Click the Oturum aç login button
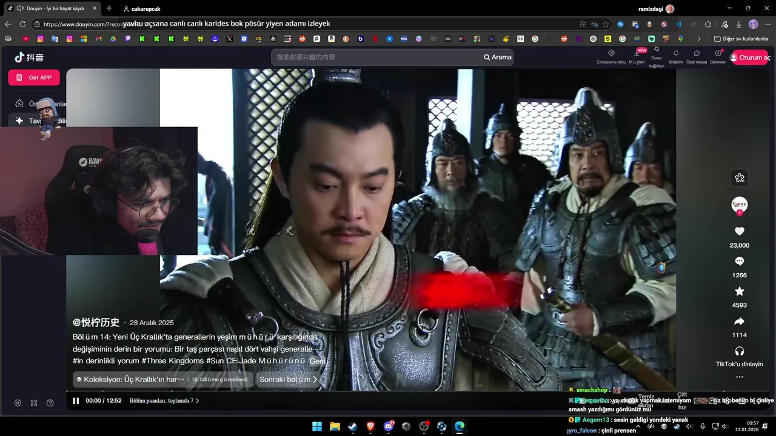Screen dimensions: 776x436 pyautogui.click(x=749, y=58)
